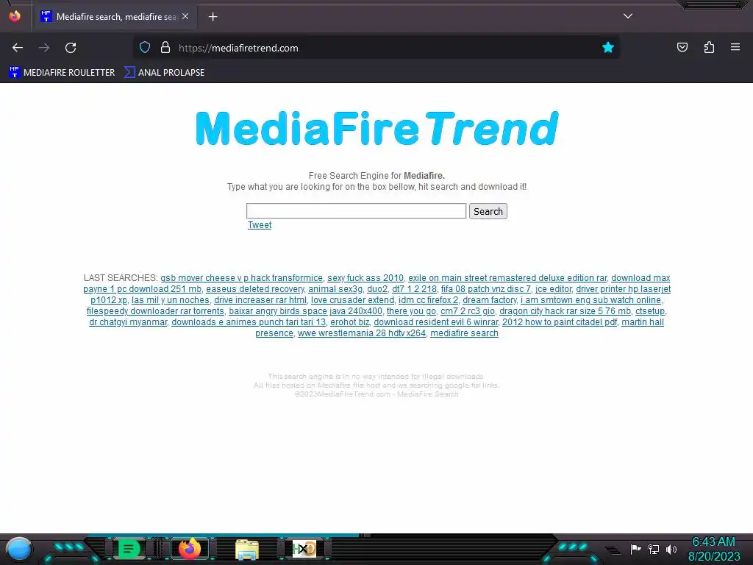753x565 pixels.
Task: Open 'i am smtown eng sub watch online' link
Action: [x=590, y=300]
